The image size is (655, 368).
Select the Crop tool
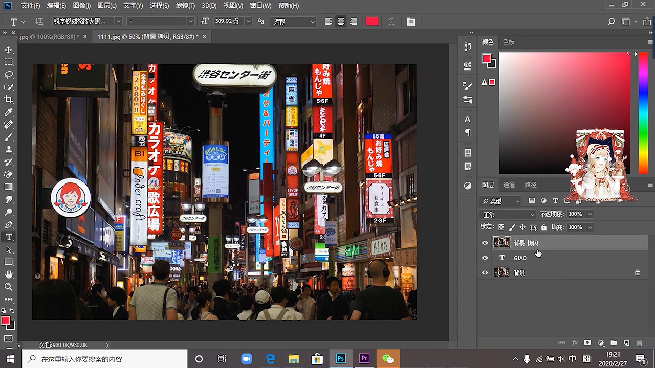point(9,99)
